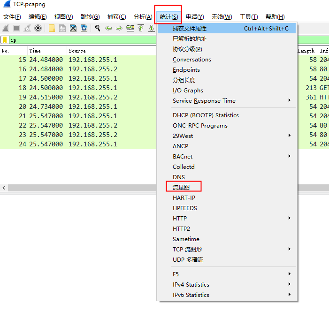Select the Sametime menu entry

227,239
